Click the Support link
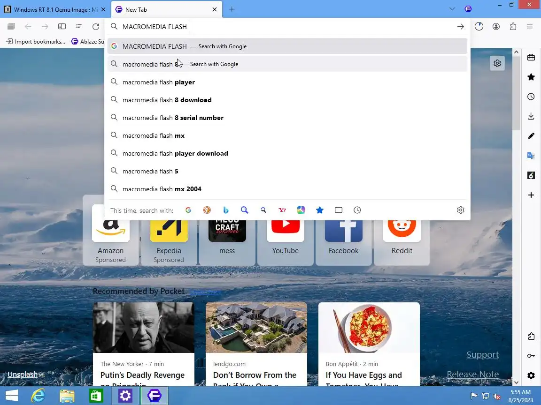The height and width of the screenshot is (405, 541). (482, 355)
